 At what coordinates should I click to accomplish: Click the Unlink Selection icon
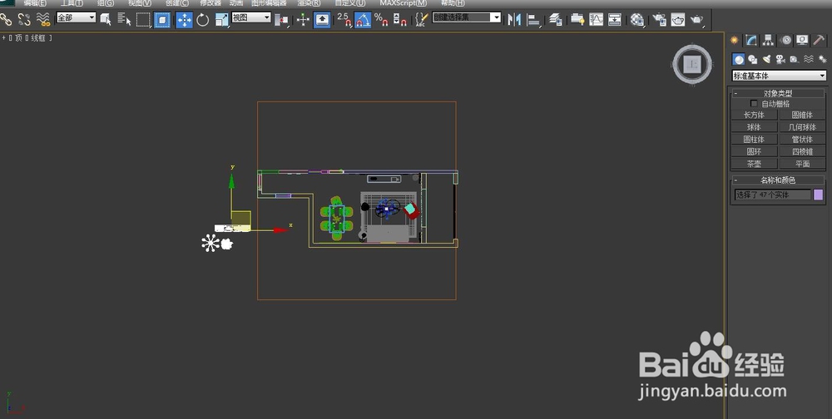tap(24, 20)
